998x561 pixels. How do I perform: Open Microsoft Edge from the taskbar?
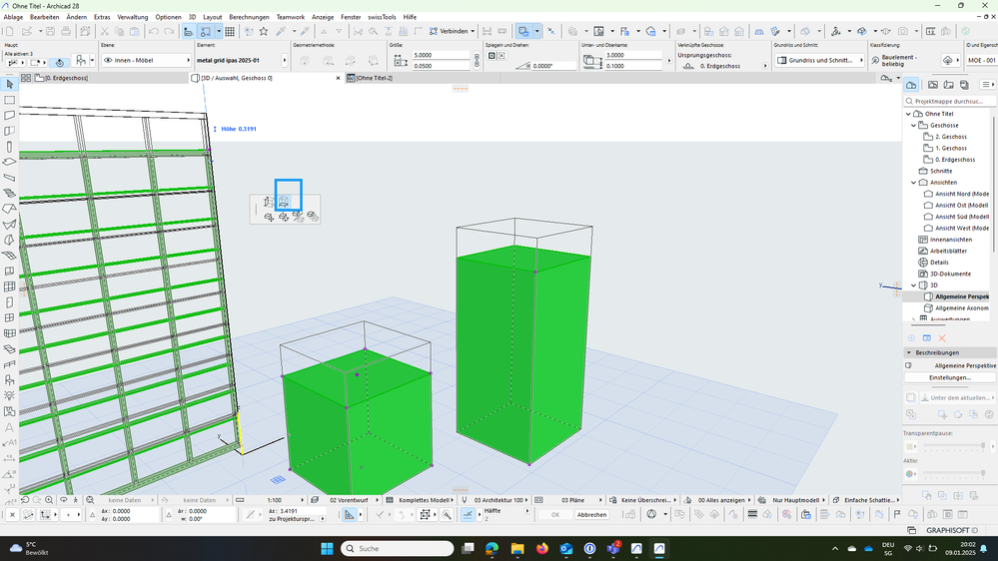pyautogui.click(x=492, y=549)
